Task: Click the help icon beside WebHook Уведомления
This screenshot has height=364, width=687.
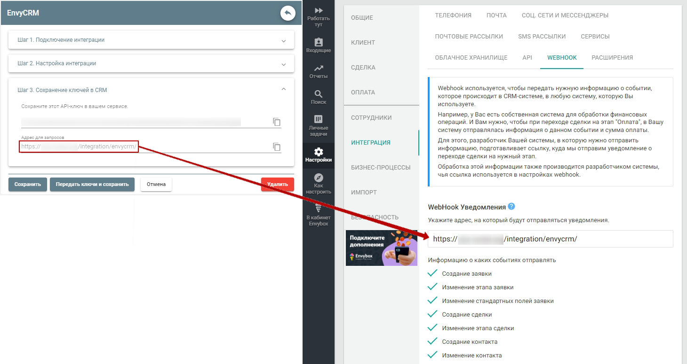Action: pyautogui.click(x=511, y=207)
